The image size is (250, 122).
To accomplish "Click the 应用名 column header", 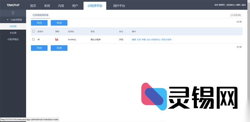I will 71,32.
